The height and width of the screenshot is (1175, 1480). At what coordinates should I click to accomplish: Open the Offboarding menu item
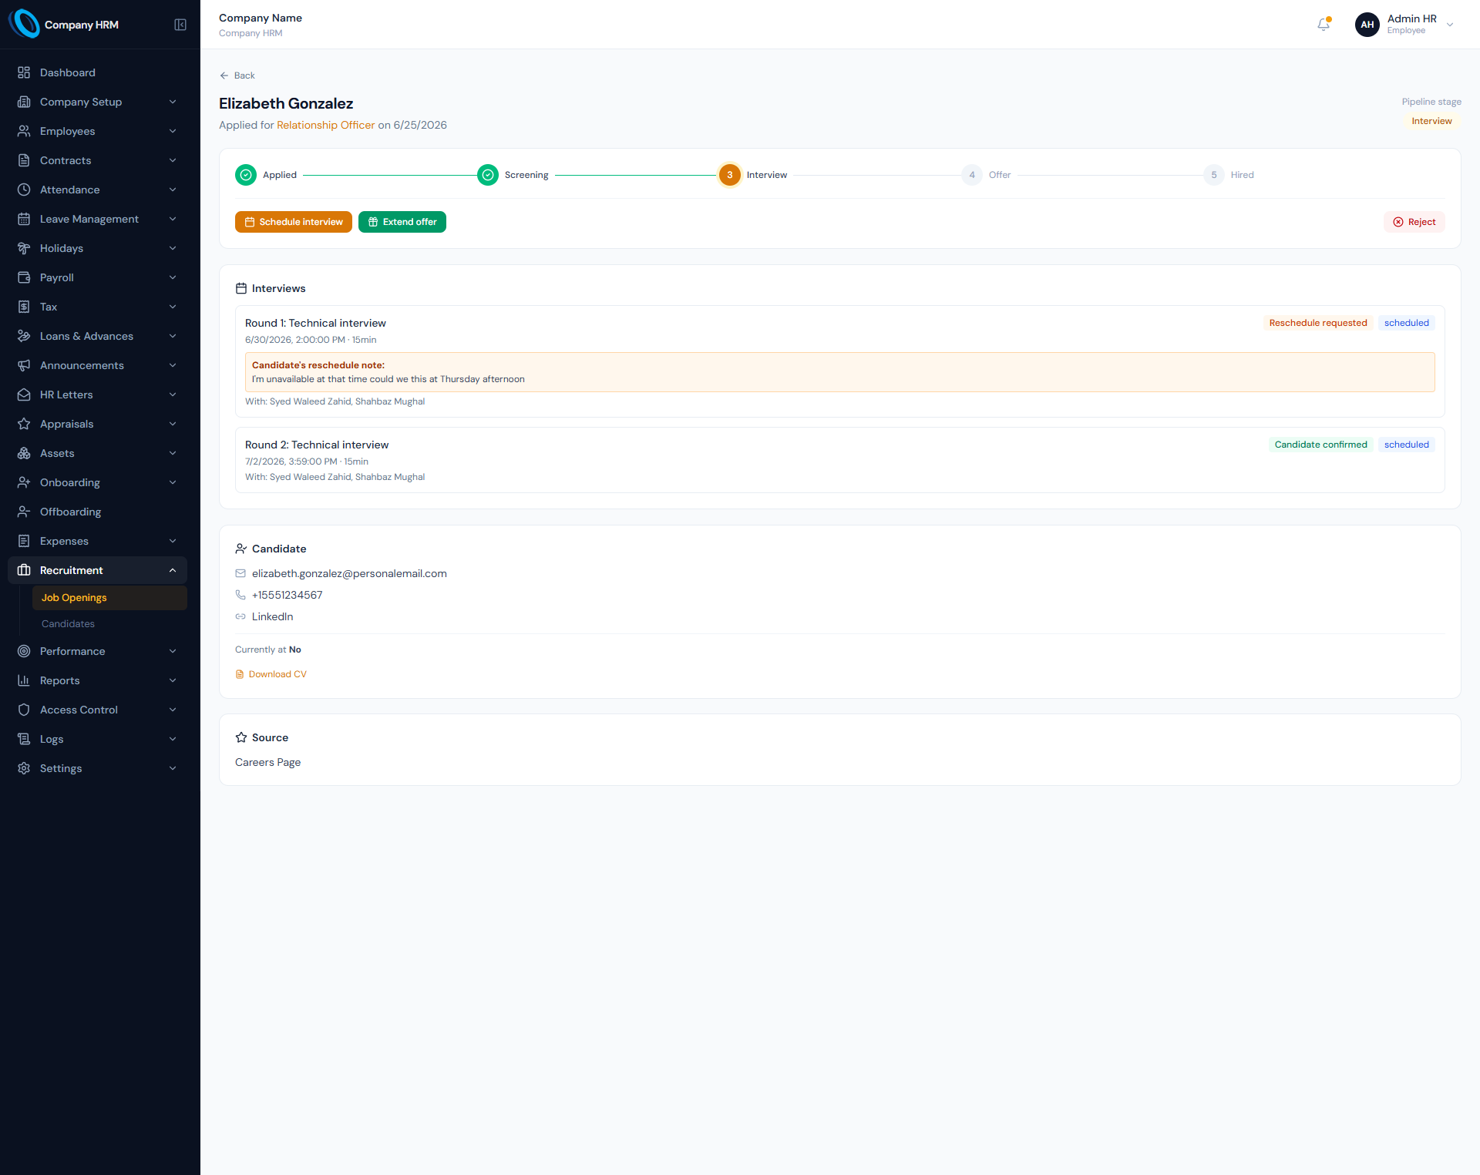point(97,512)
